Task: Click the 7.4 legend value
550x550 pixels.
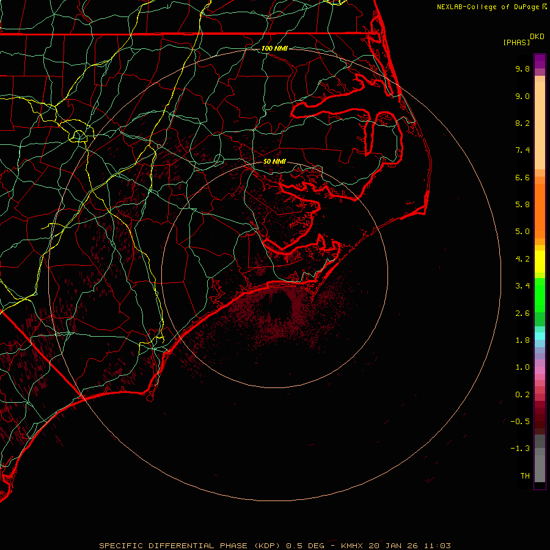Action: click(x=522, y=150)
